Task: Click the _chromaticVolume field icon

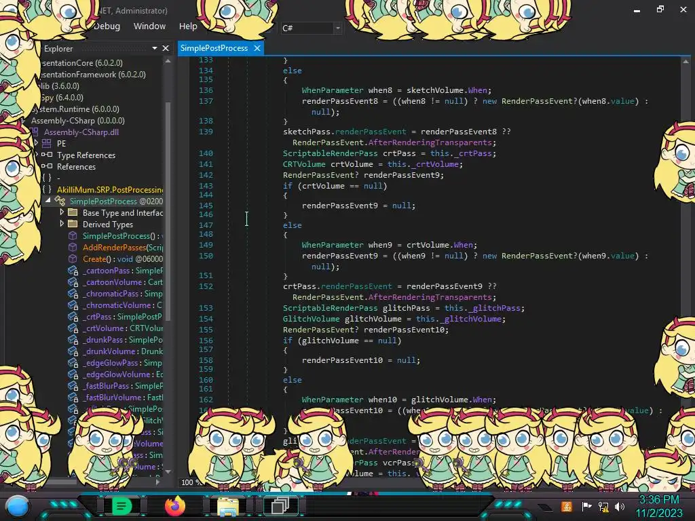Action: click(x=73, y=305)
